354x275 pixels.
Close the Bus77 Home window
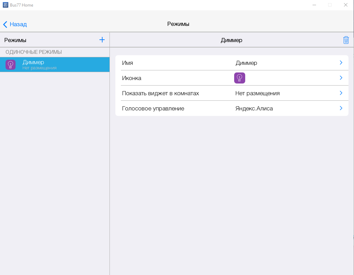point(345,5)
